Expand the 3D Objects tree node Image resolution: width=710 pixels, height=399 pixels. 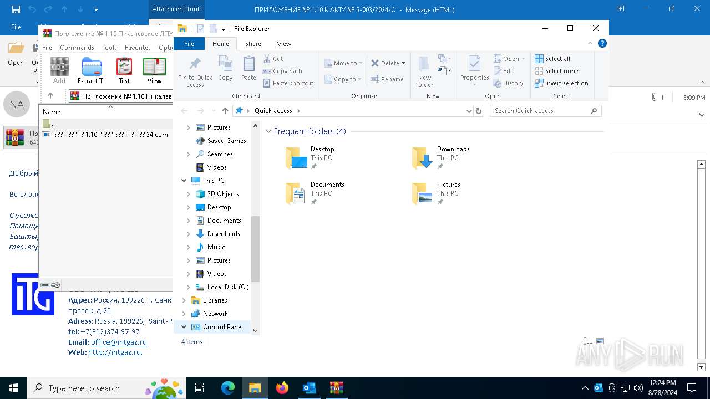188,194
